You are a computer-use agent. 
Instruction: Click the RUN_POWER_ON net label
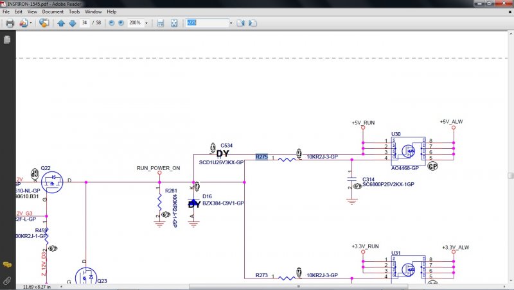click(158, 168)
